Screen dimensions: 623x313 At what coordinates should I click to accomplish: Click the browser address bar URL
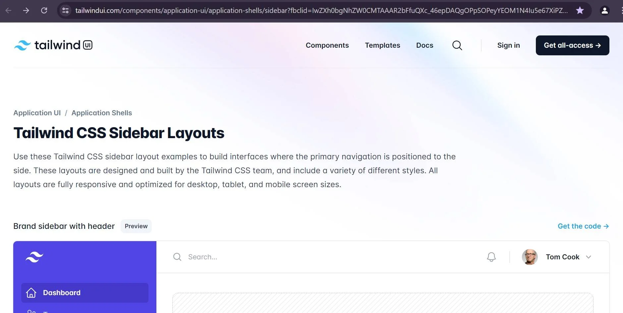tap(321, 11)
